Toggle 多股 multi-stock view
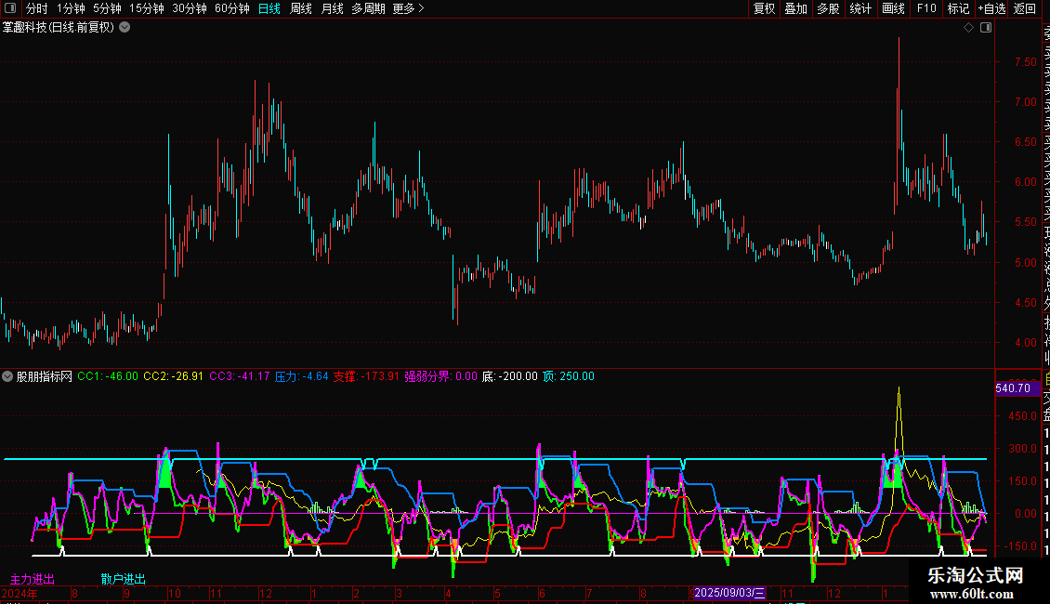 (x=828, y=8)
